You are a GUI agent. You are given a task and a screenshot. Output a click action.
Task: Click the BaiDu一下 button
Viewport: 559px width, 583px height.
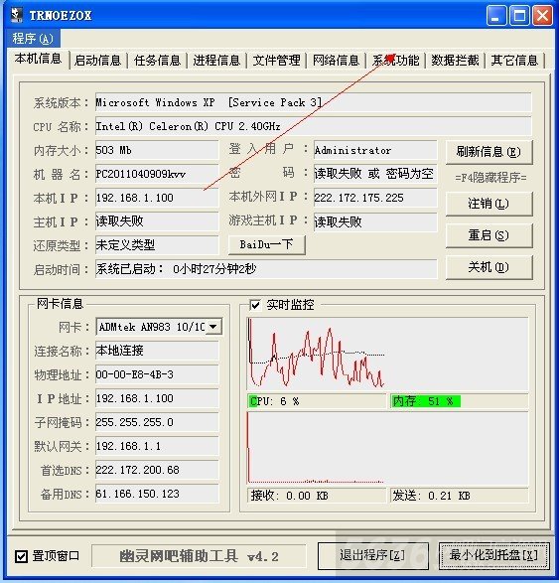[x=266, y=244]
